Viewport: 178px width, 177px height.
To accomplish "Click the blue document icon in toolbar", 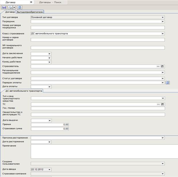I will pyautogui.click(x=20, y=7).
